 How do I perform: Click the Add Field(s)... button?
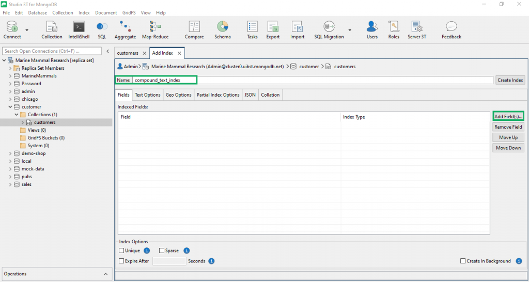pos(508,116)
